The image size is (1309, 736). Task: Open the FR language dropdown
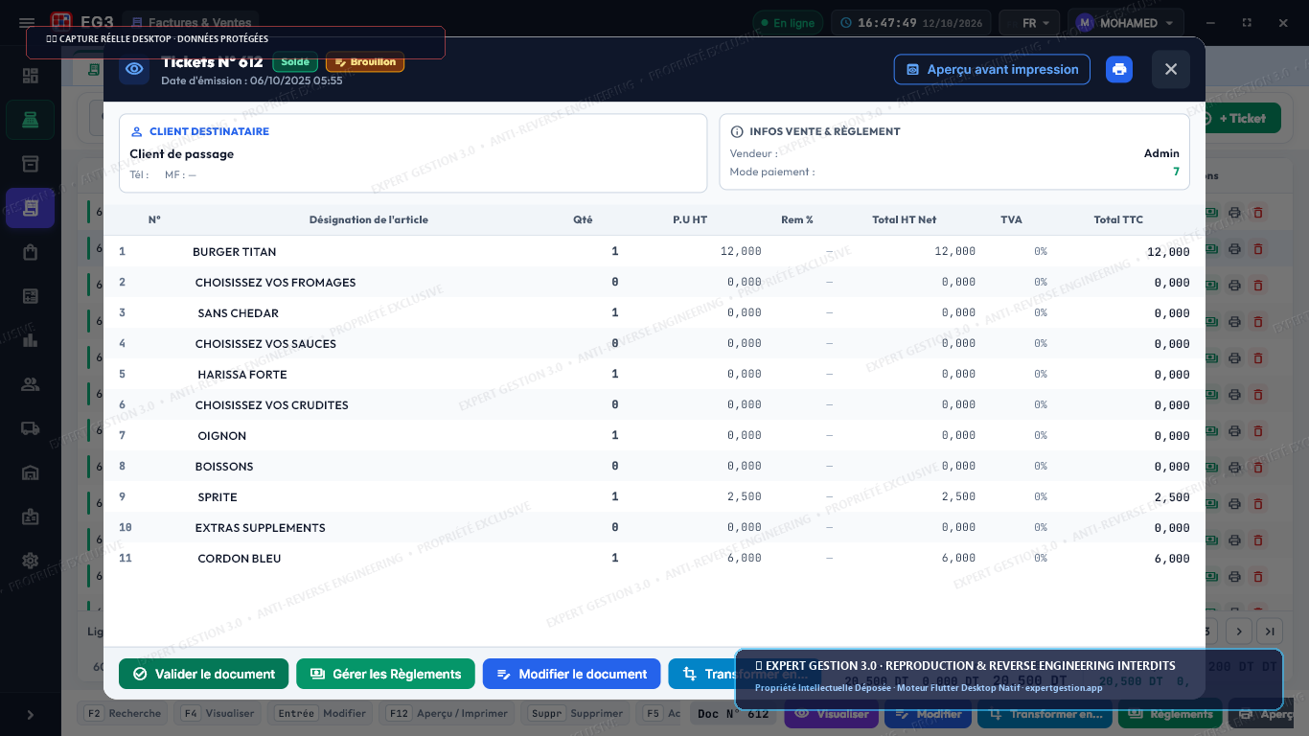1029,23
